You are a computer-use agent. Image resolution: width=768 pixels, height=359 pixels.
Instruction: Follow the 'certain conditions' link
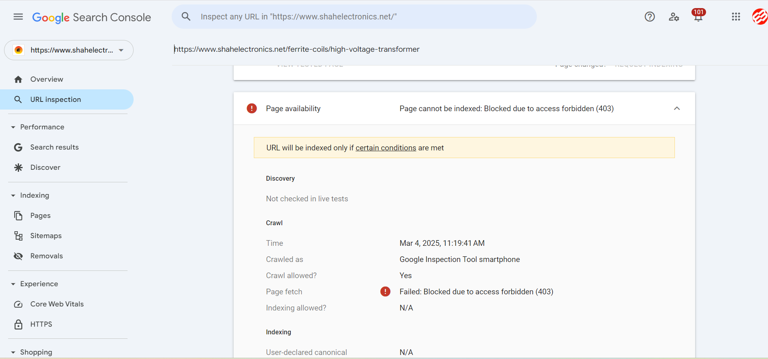[386, 148]
